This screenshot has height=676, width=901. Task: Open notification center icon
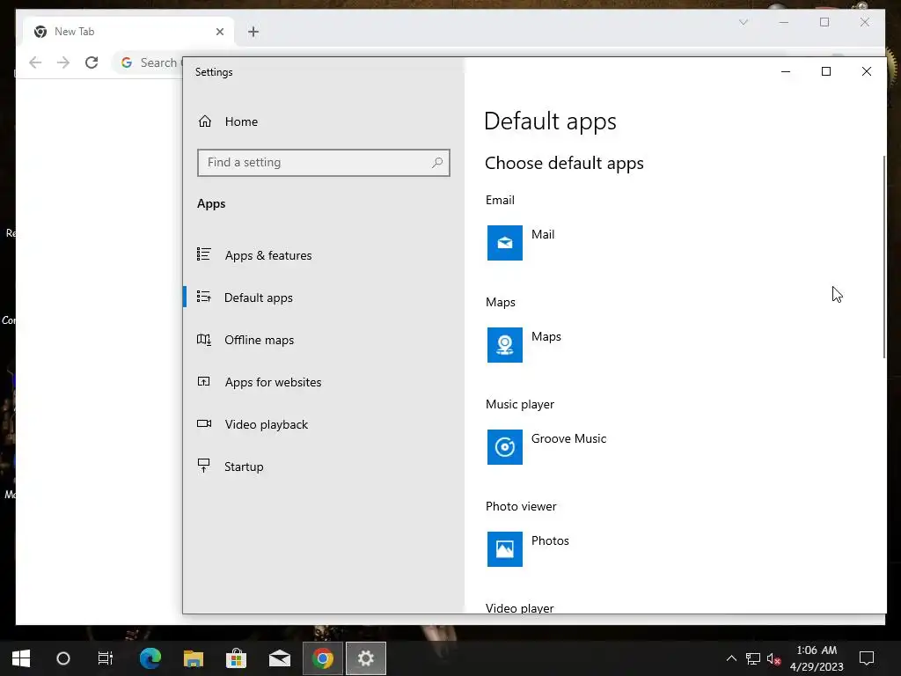(867, 658)
